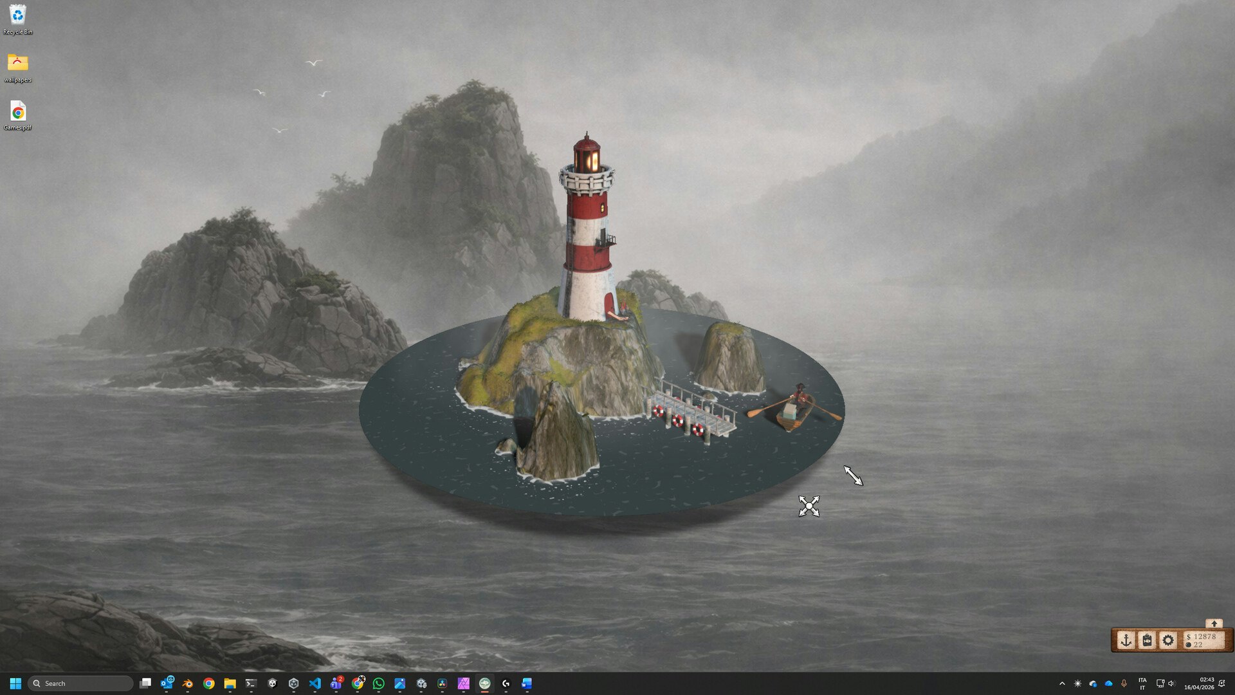Open the clock showing 02:43
This screenshot has height=695, width=1235.
[1199, 683]
